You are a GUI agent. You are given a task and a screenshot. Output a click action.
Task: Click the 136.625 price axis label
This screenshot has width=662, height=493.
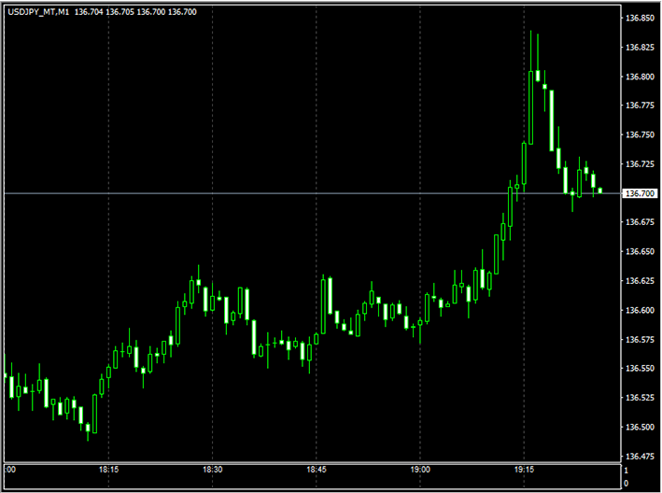click(640, 281)
